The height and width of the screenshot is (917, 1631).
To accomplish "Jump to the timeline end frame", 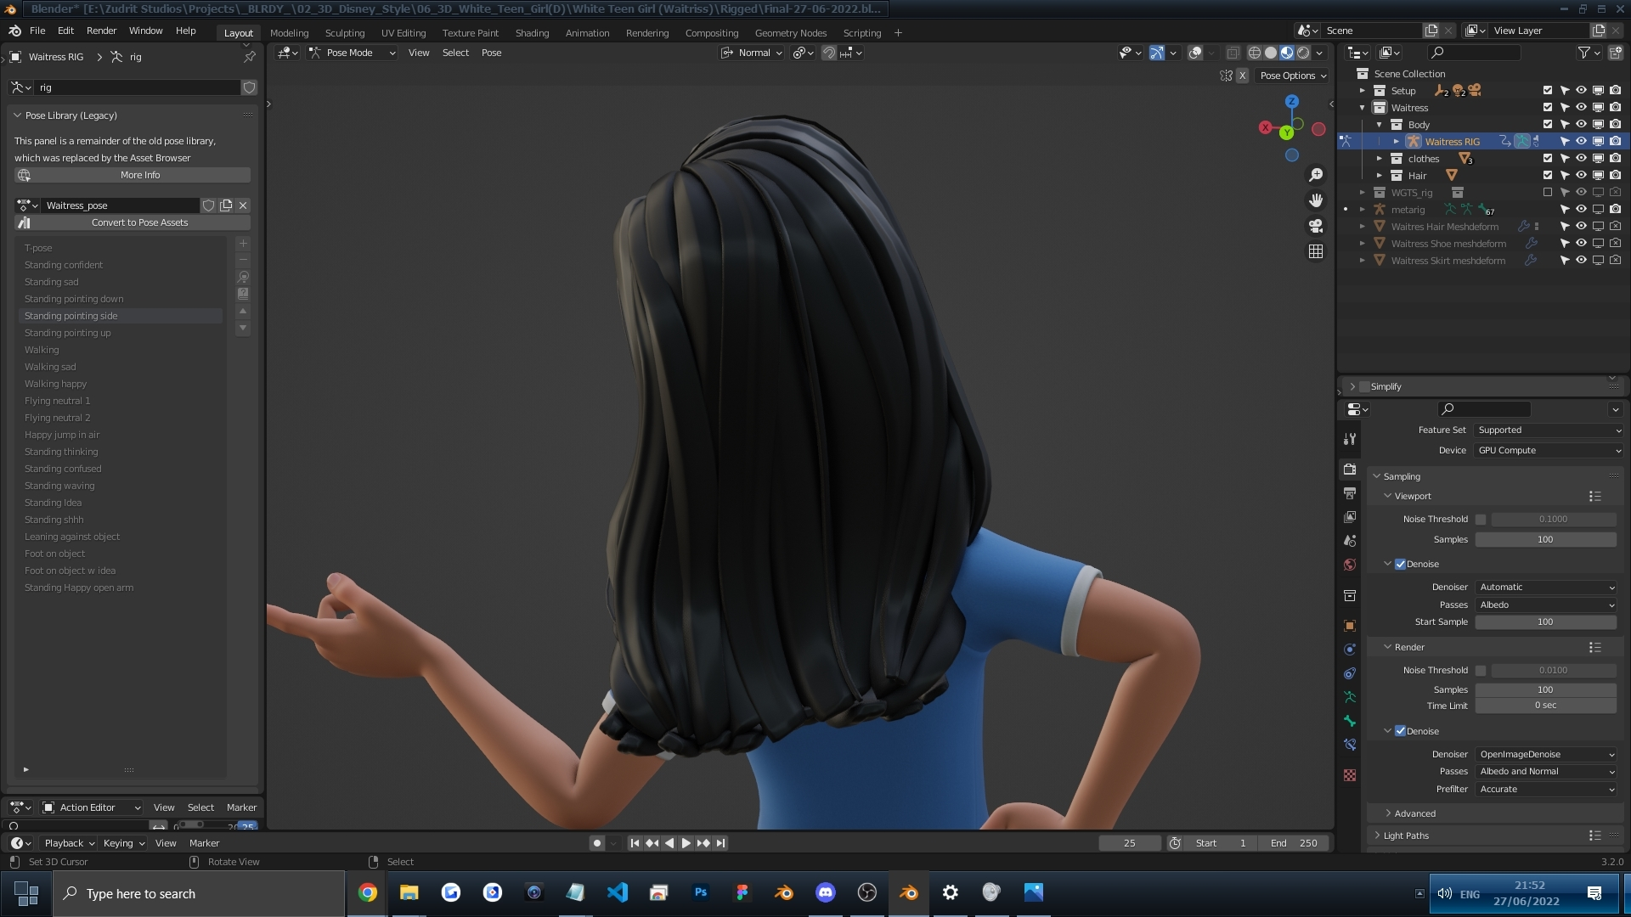I will pyautogui.click(x=720, y=843).
